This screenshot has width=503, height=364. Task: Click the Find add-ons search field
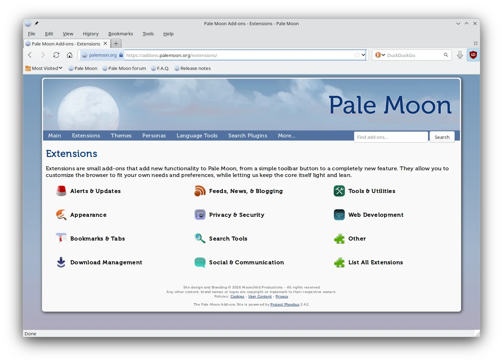pyautogui.click(x=391, y=137)
